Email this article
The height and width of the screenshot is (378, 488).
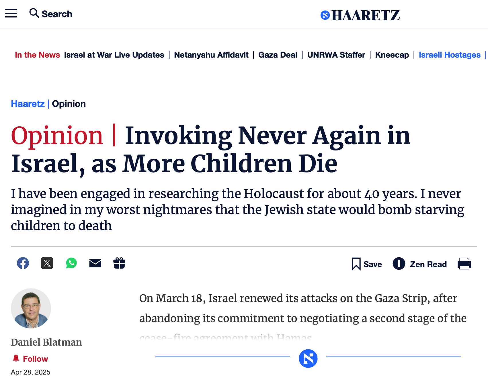95,263
